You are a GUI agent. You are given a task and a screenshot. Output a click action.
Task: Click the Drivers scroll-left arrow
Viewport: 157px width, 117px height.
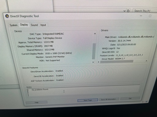point(99,62)
